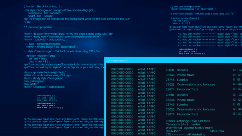Select the CompareObjects.css window title

click(120, 61)
